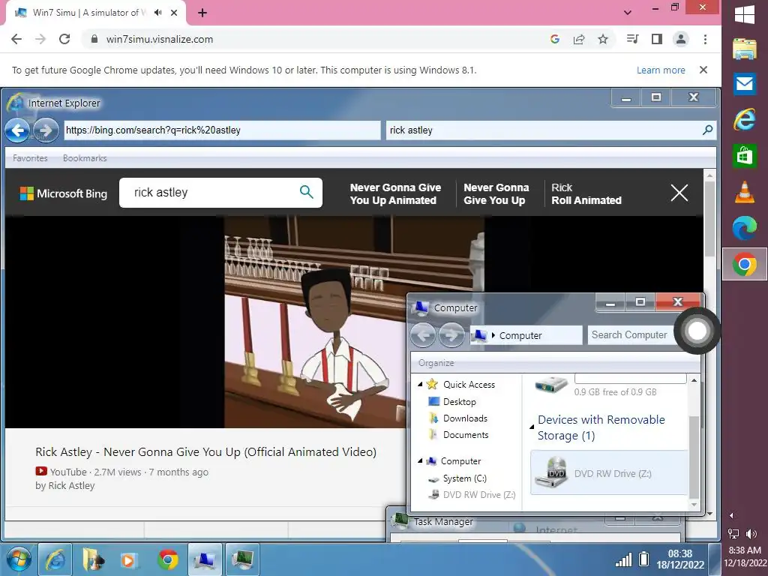The image size is (768, 576).
Task: Select System (C:) in the tree
Action: pos(464,478)
